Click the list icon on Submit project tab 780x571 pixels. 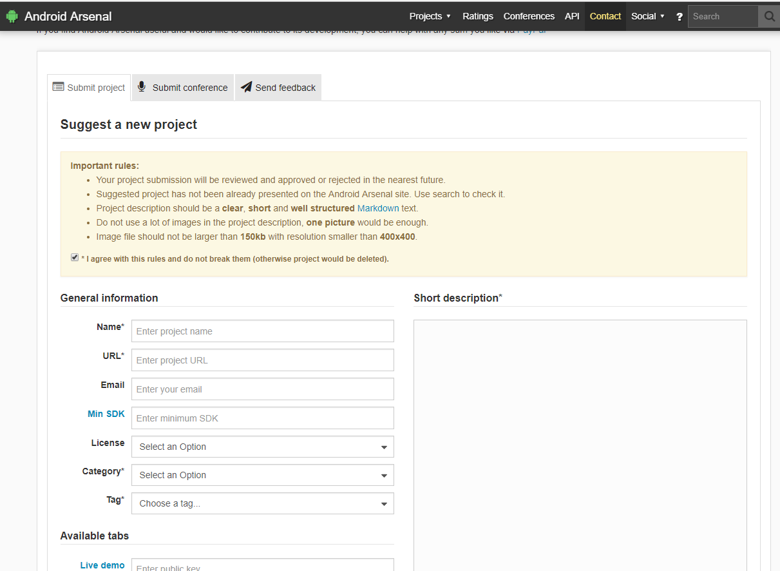coord(58,87)
